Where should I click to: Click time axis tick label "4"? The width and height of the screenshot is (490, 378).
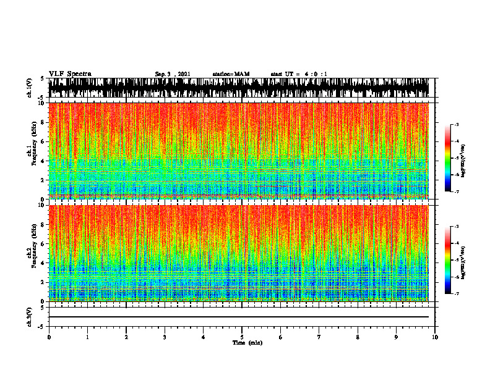(x=203, y=337)
